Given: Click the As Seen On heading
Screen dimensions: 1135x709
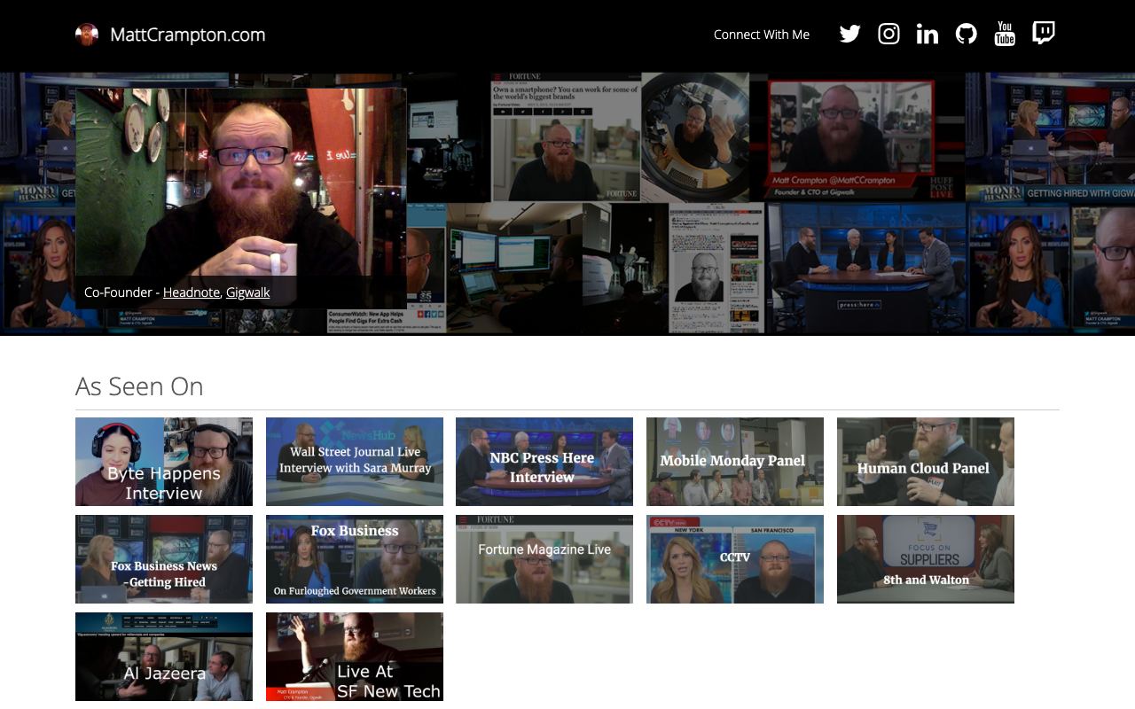Looking at the screenshot, I should click(139, 386).
